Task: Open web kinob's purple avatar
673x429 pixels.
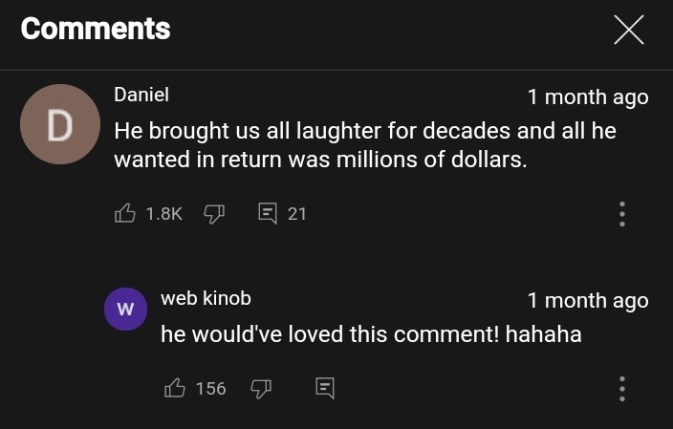Action: 124,310
